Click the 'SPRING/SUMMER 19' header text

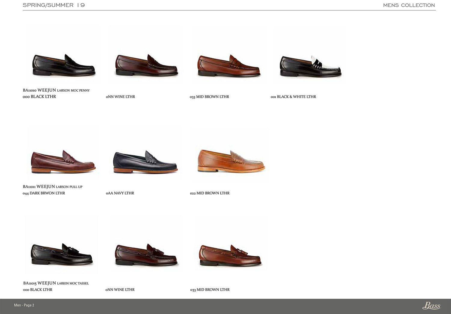tap(54, 5)
